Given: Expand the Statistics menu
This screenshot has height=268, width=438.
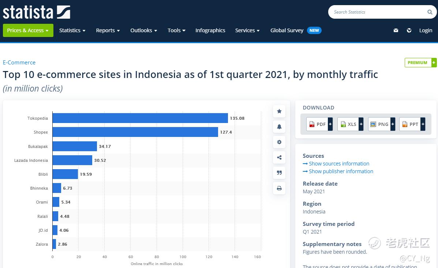Looking at the screenshot, I should tap(72, 30).
